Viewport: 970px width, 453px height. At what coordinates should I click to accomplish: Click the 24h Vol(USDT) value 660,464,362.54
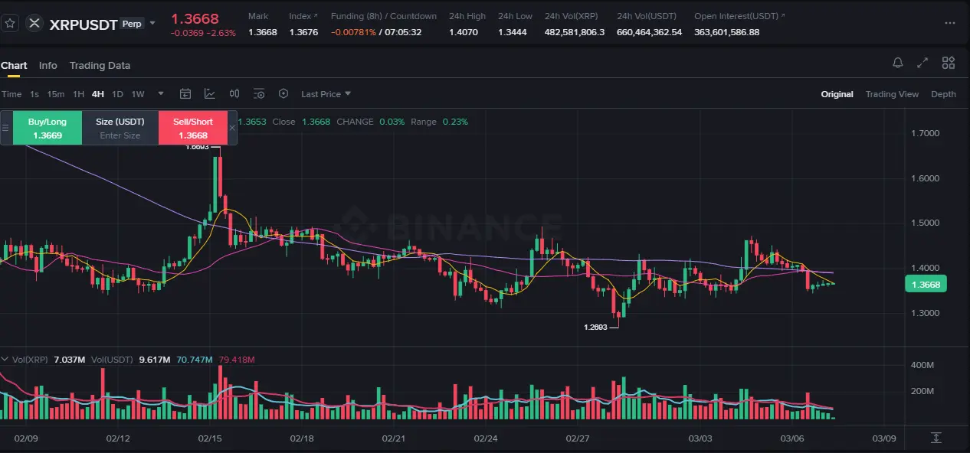tap(649, 32)
